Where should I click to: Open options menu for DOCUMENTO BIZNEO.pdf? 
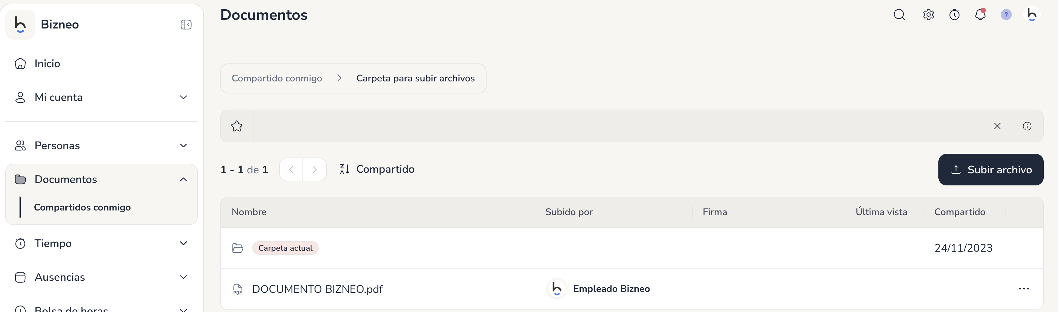click(x=1024, y=288)
